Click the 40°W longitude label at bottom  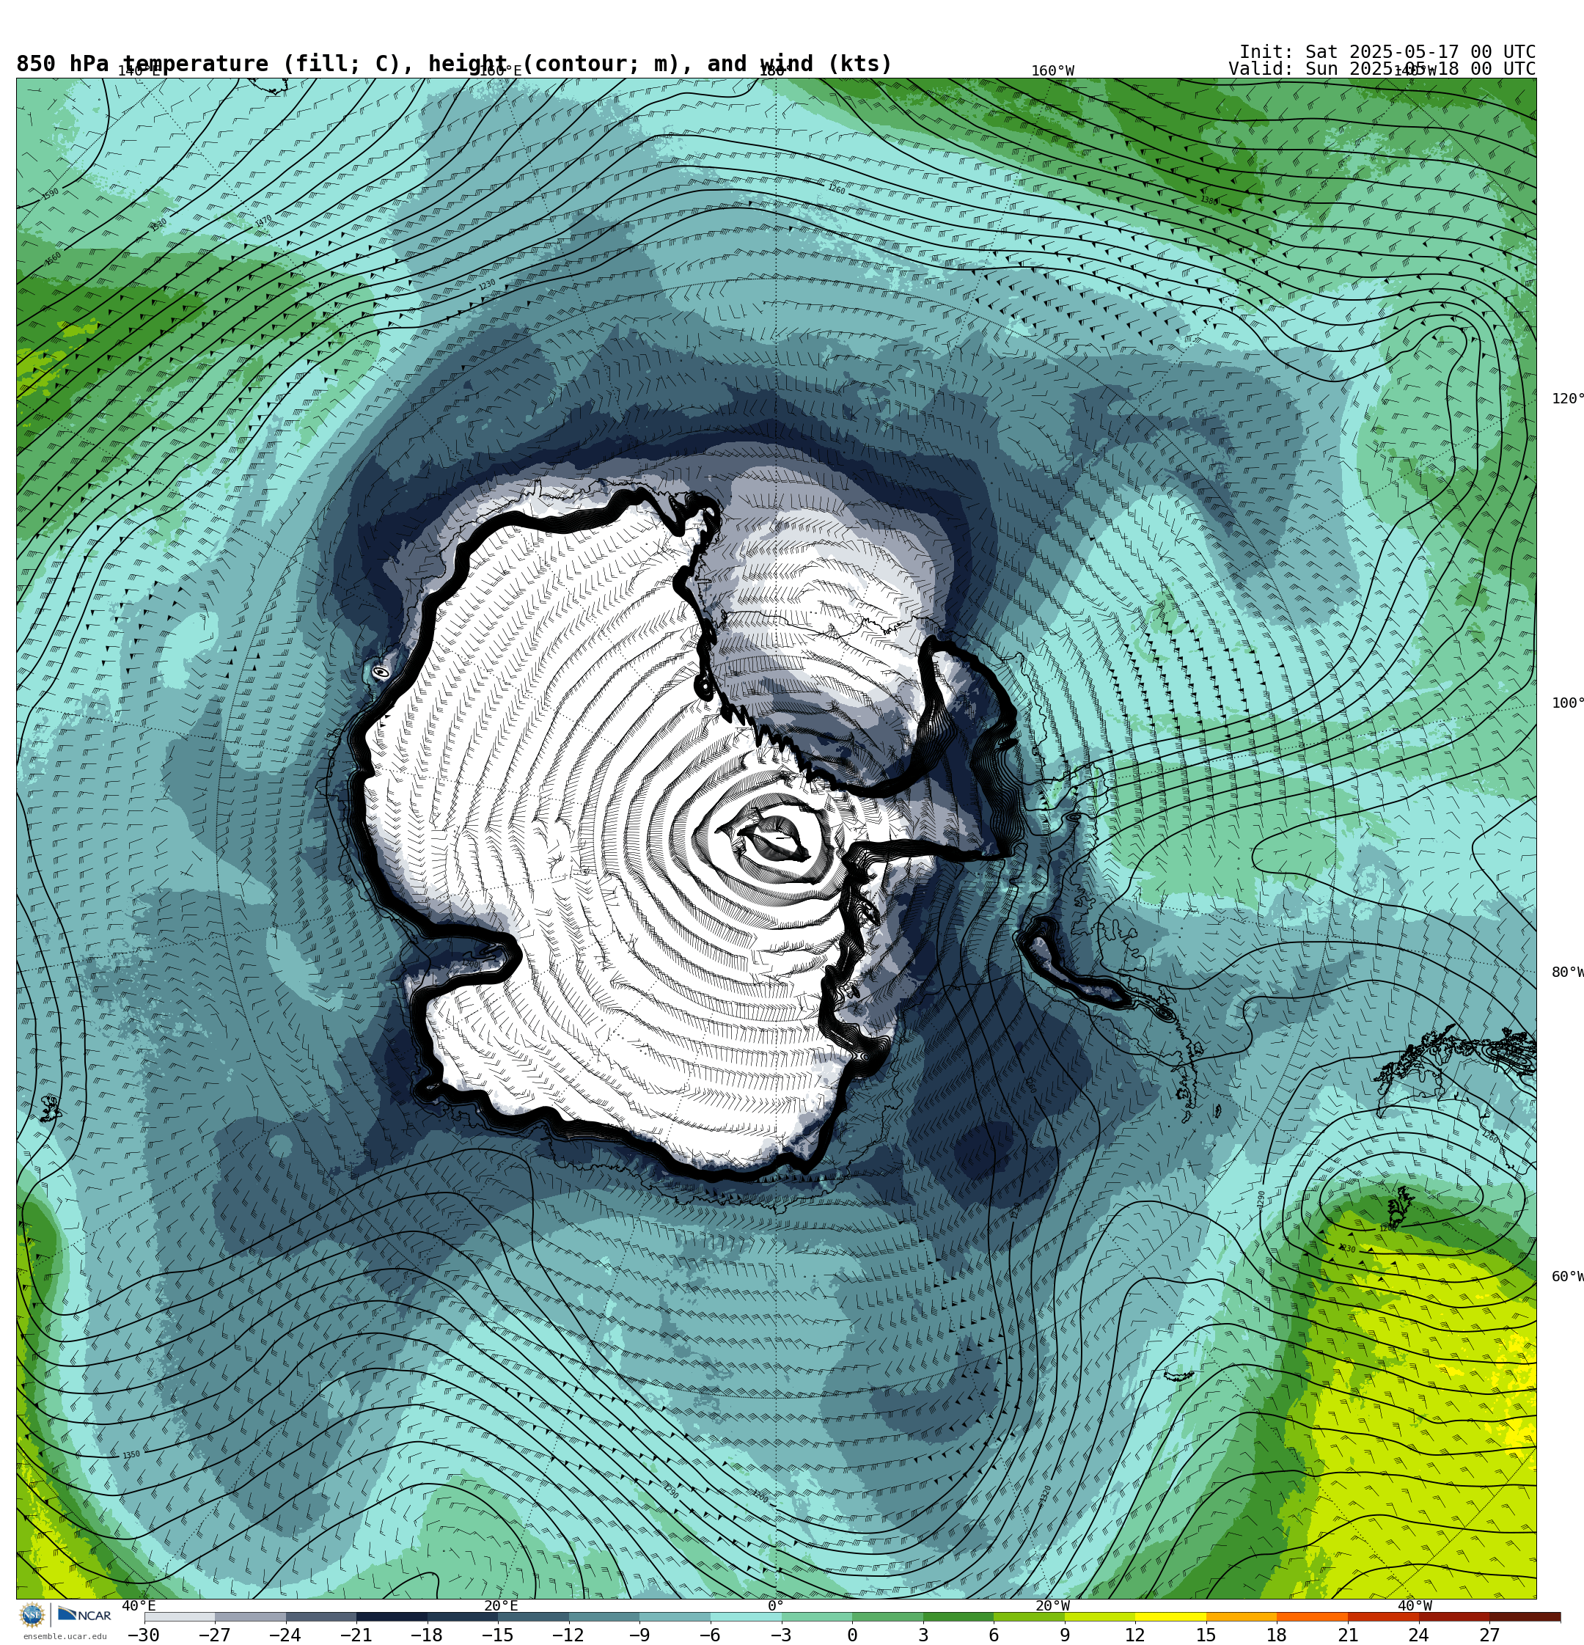click(1415, 1606)
